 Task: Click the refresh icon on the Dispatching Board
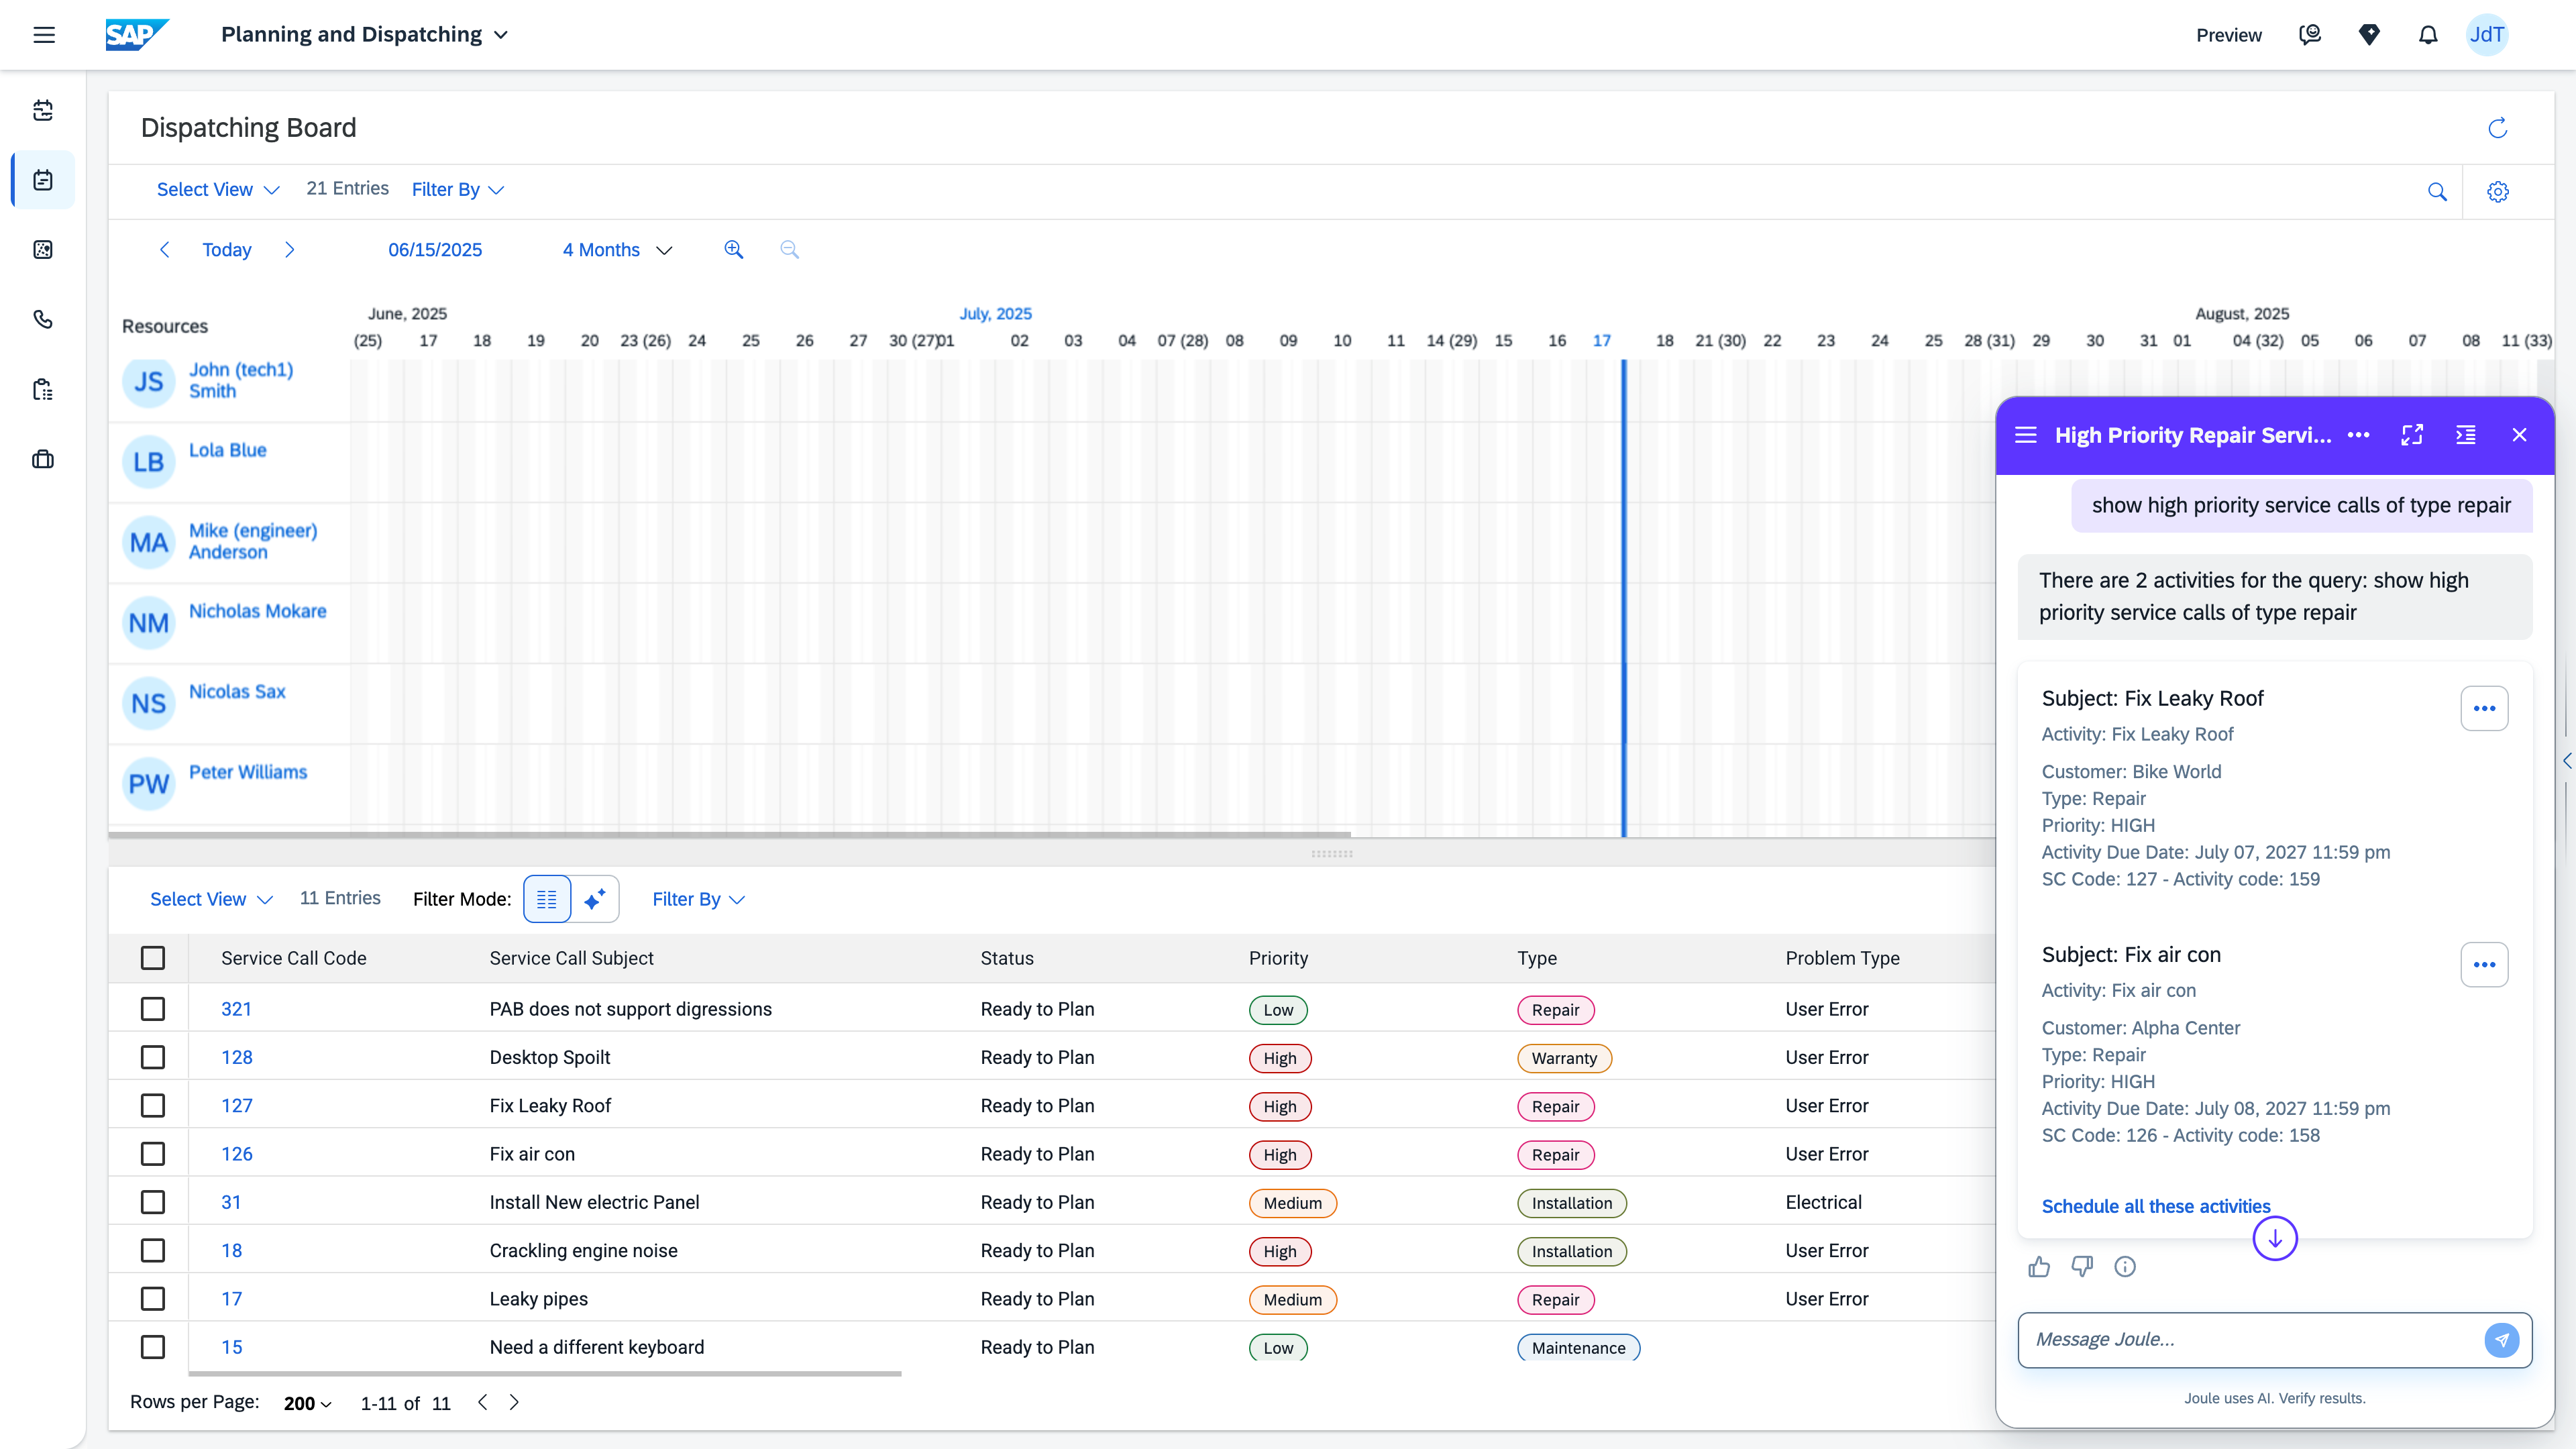pos(2497,128)
